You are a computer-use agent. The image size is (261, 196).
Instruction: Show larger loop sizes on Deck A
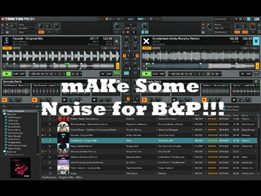point(81,74)
